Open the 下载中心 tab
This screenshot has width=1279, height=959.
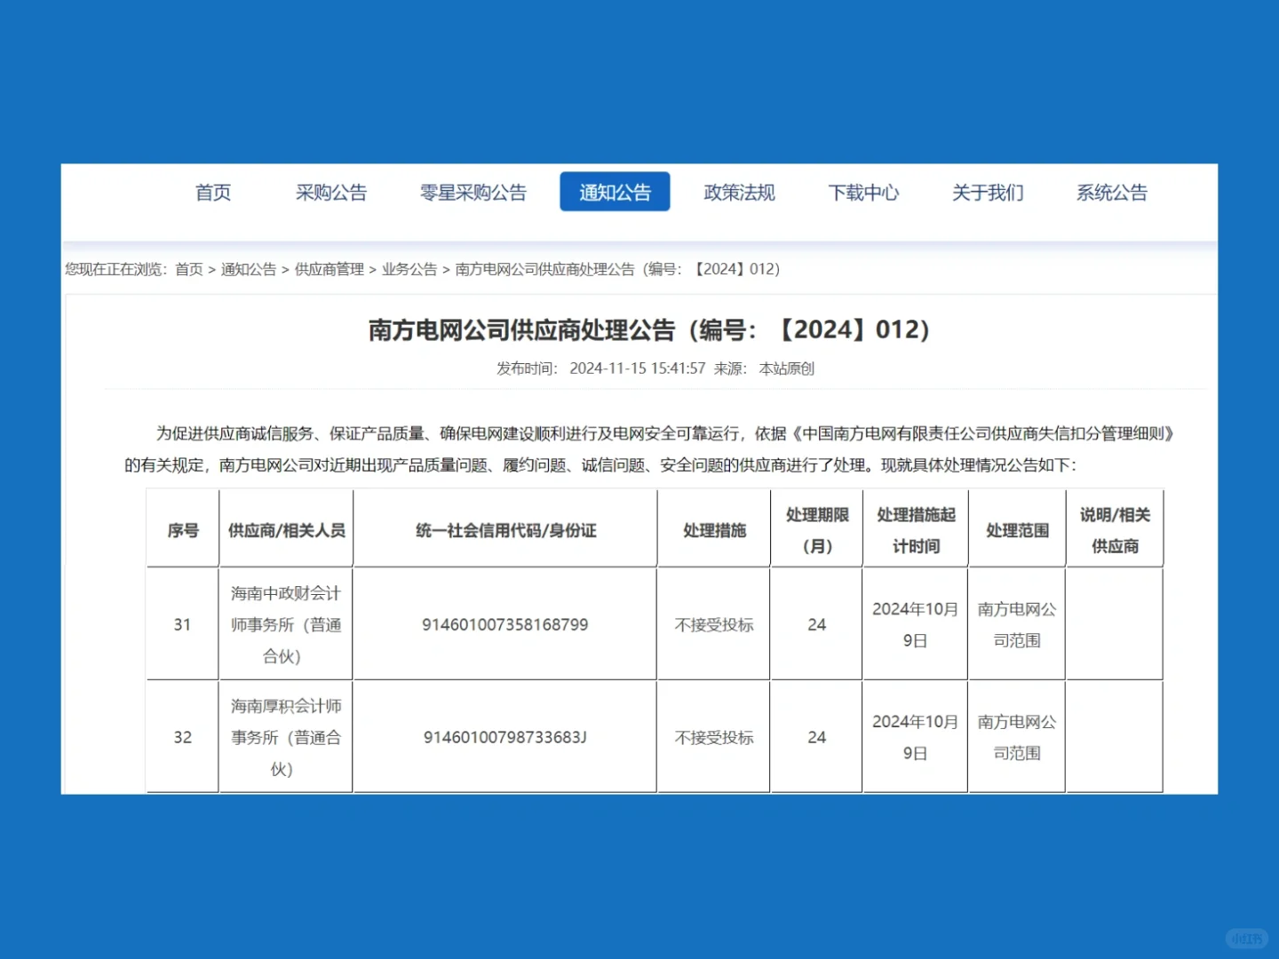coord(863,193)
